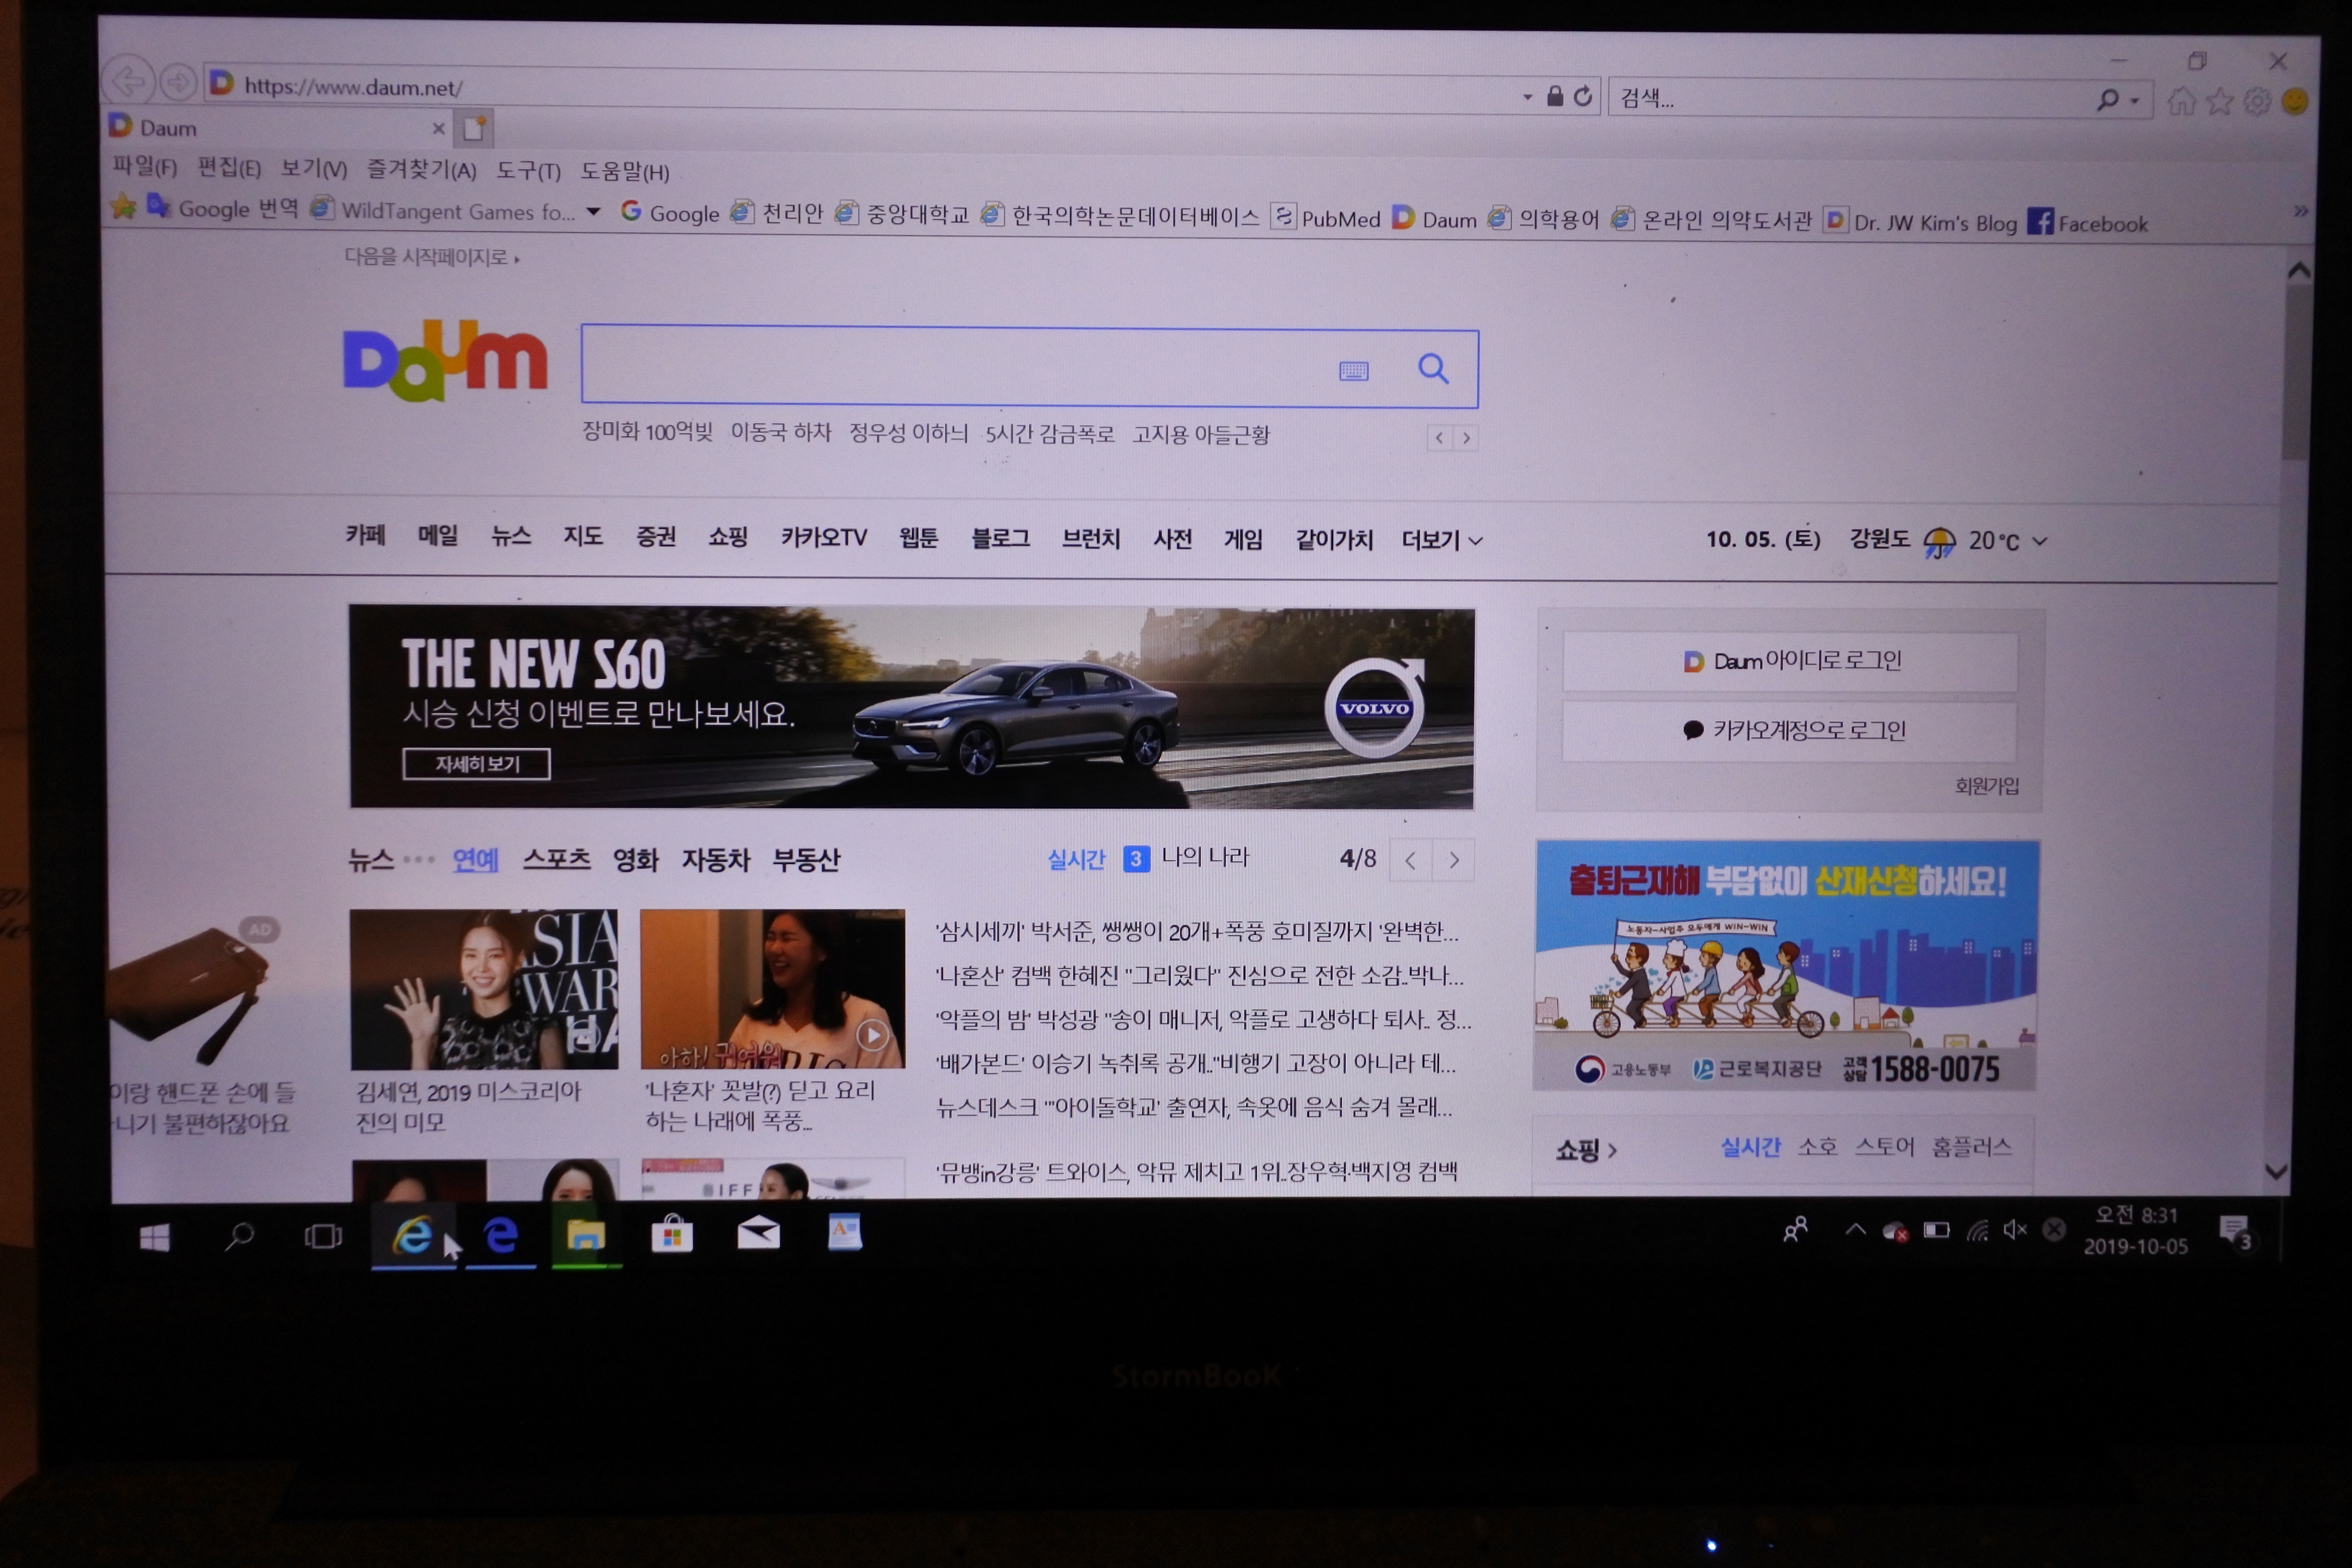Show previous trending keywords arrow
This screenshot has height=1568, width=2352.
(x=1439, y=438)
